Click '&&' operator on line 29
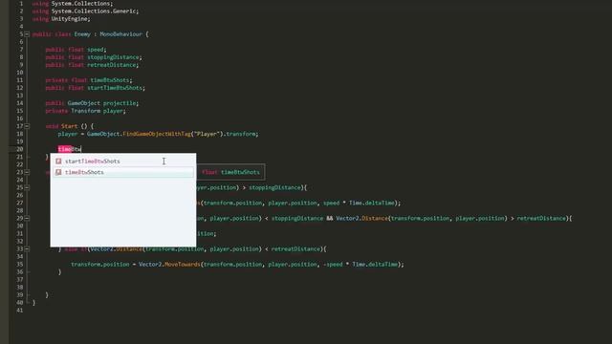The image size is (612, 344). (330, 219)
